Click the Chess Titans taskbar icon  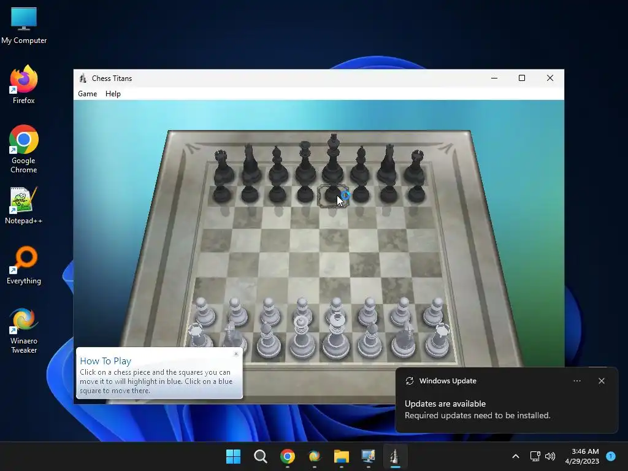[x=396, y=456]
